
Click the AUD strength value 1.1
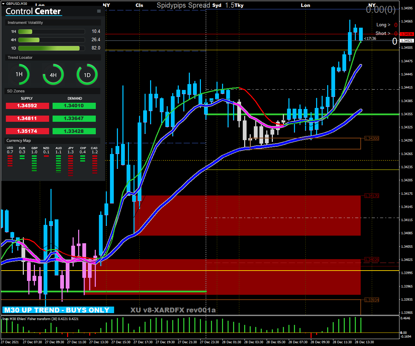coord(58,152)
